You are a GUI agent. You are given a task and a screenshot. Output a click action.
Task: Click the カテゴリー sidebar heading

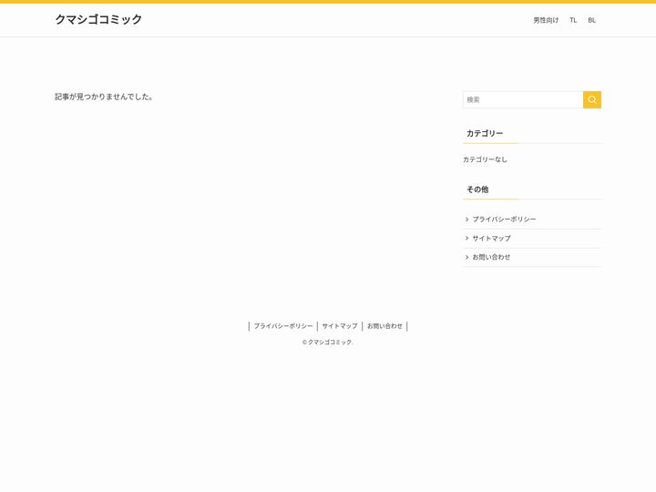(485, 133)
